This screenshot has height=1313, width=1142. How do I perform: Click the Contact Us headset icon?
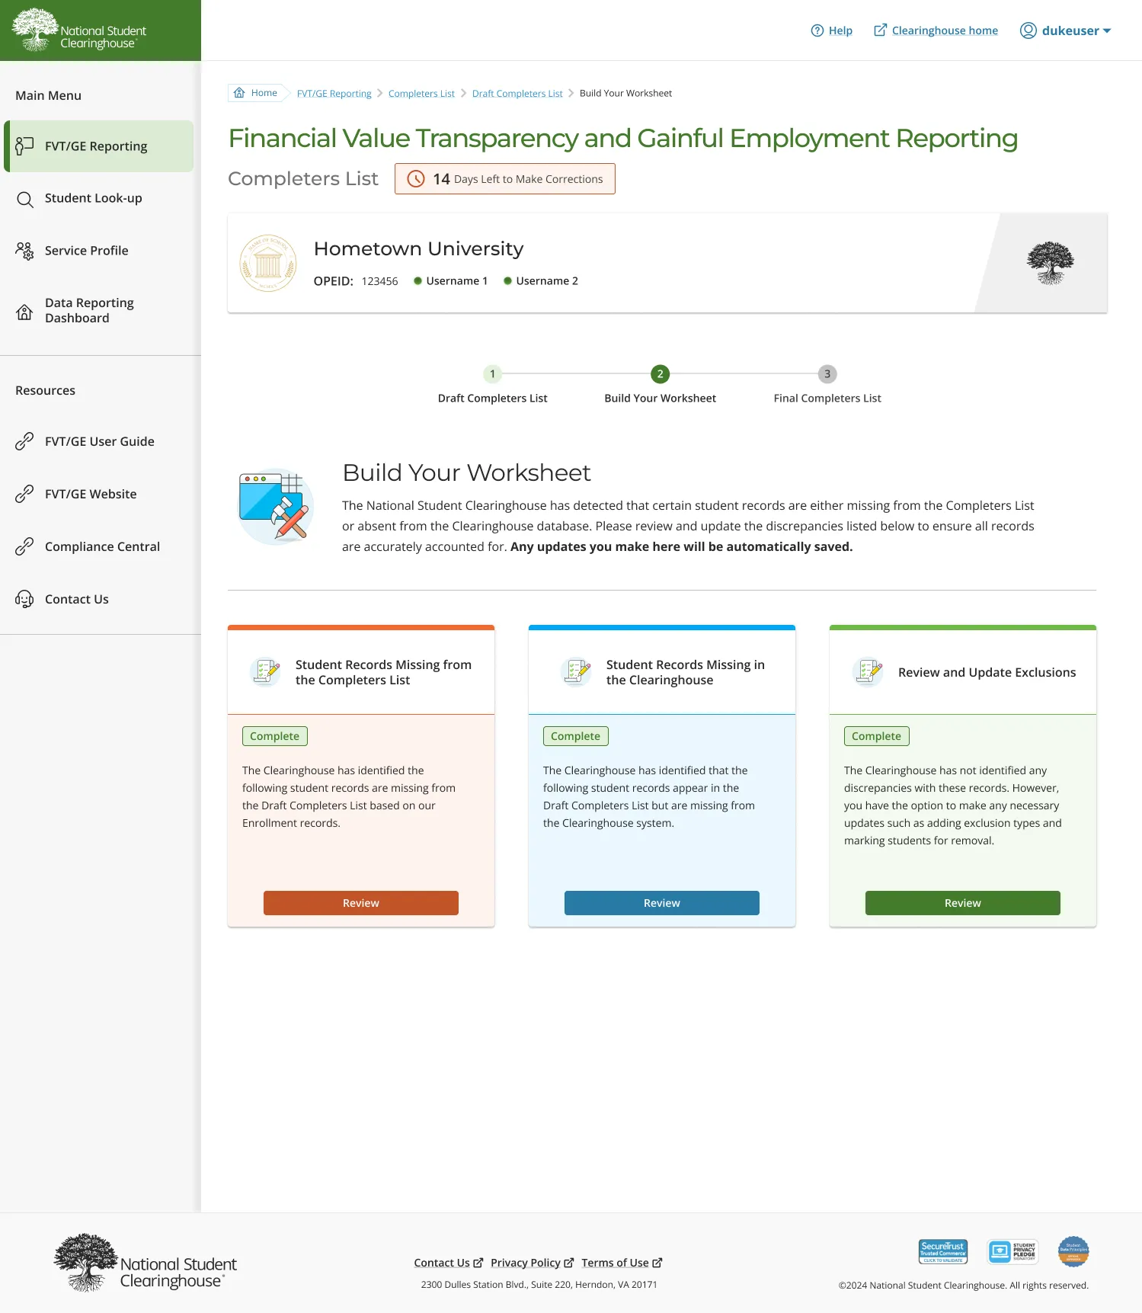pyautogui.click(x=24, y=599)
